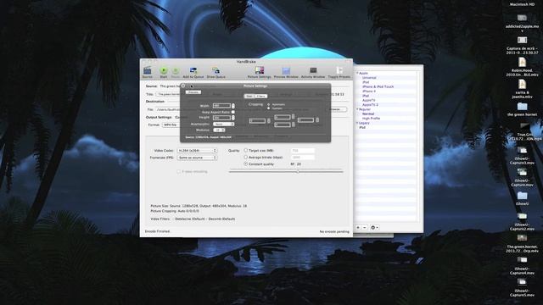
Task: Click the minus button to remove preset
Action: pos(364,228)
